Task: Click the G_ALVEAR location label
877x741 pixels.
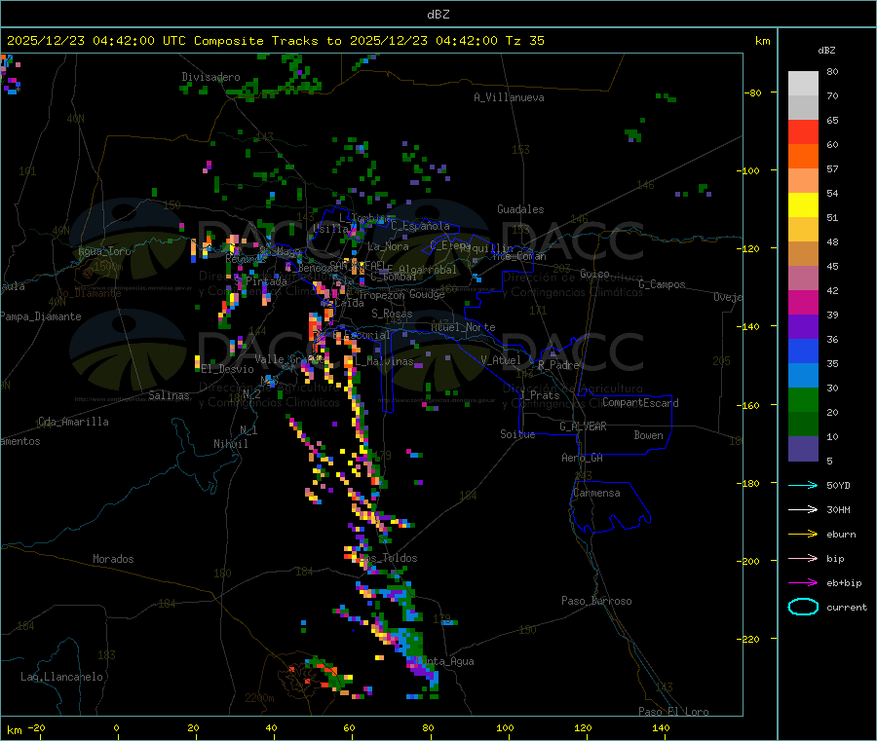Action: (x=584, y=426)
